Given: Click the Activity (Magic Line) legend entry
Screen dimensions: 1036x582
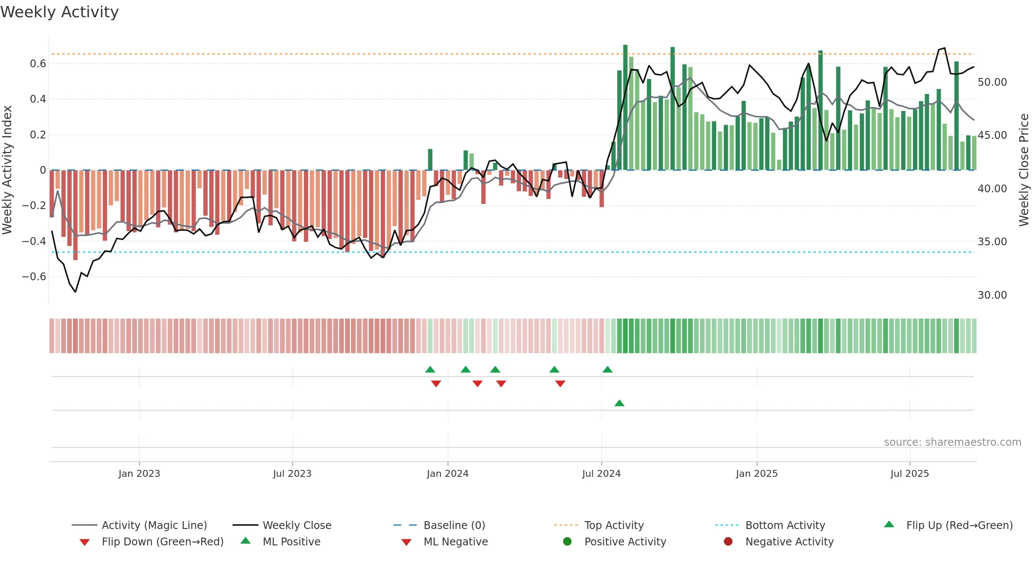Looking at the screenshot, I should click(x=139, y=525).
